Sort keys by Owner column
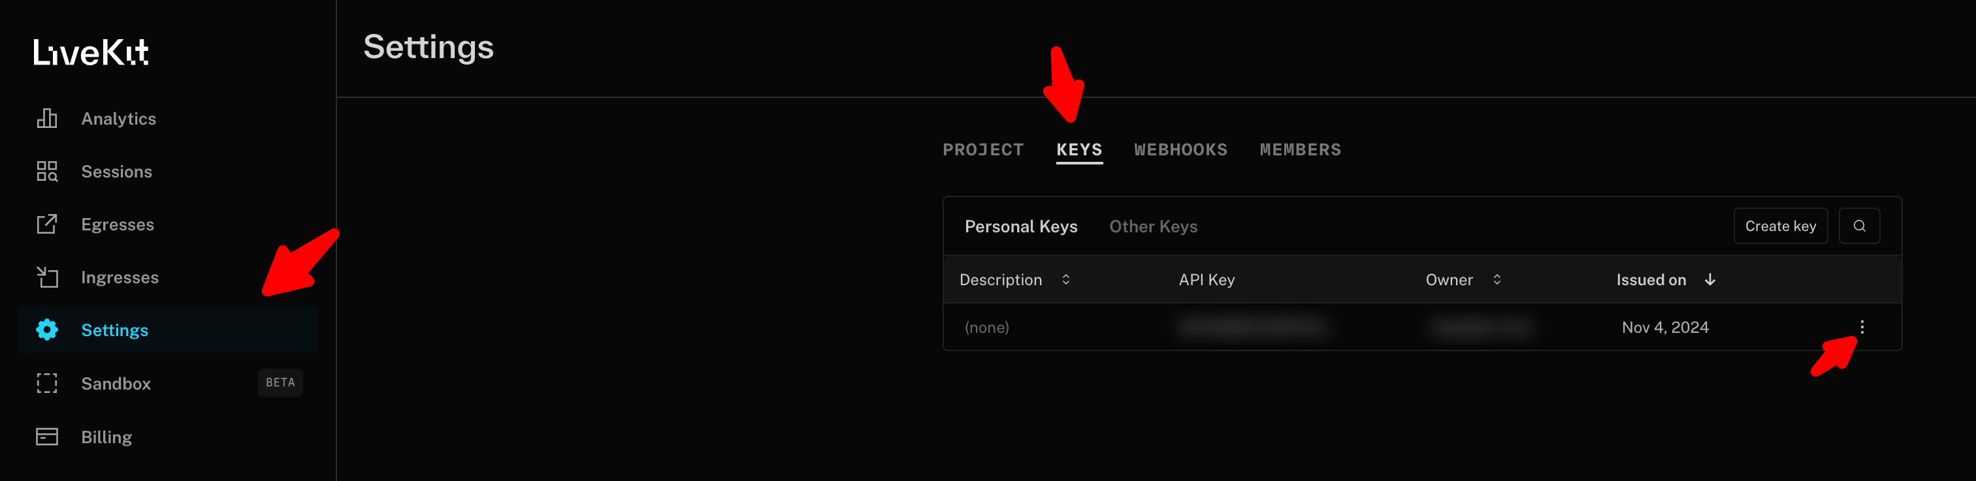Viewport: 1976px width, 481px height. point(1497,279)
